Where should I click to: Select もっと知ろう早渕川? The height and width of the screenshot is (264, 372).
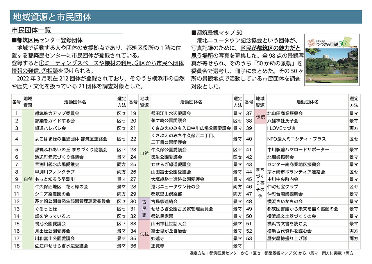tap(54, 179)
